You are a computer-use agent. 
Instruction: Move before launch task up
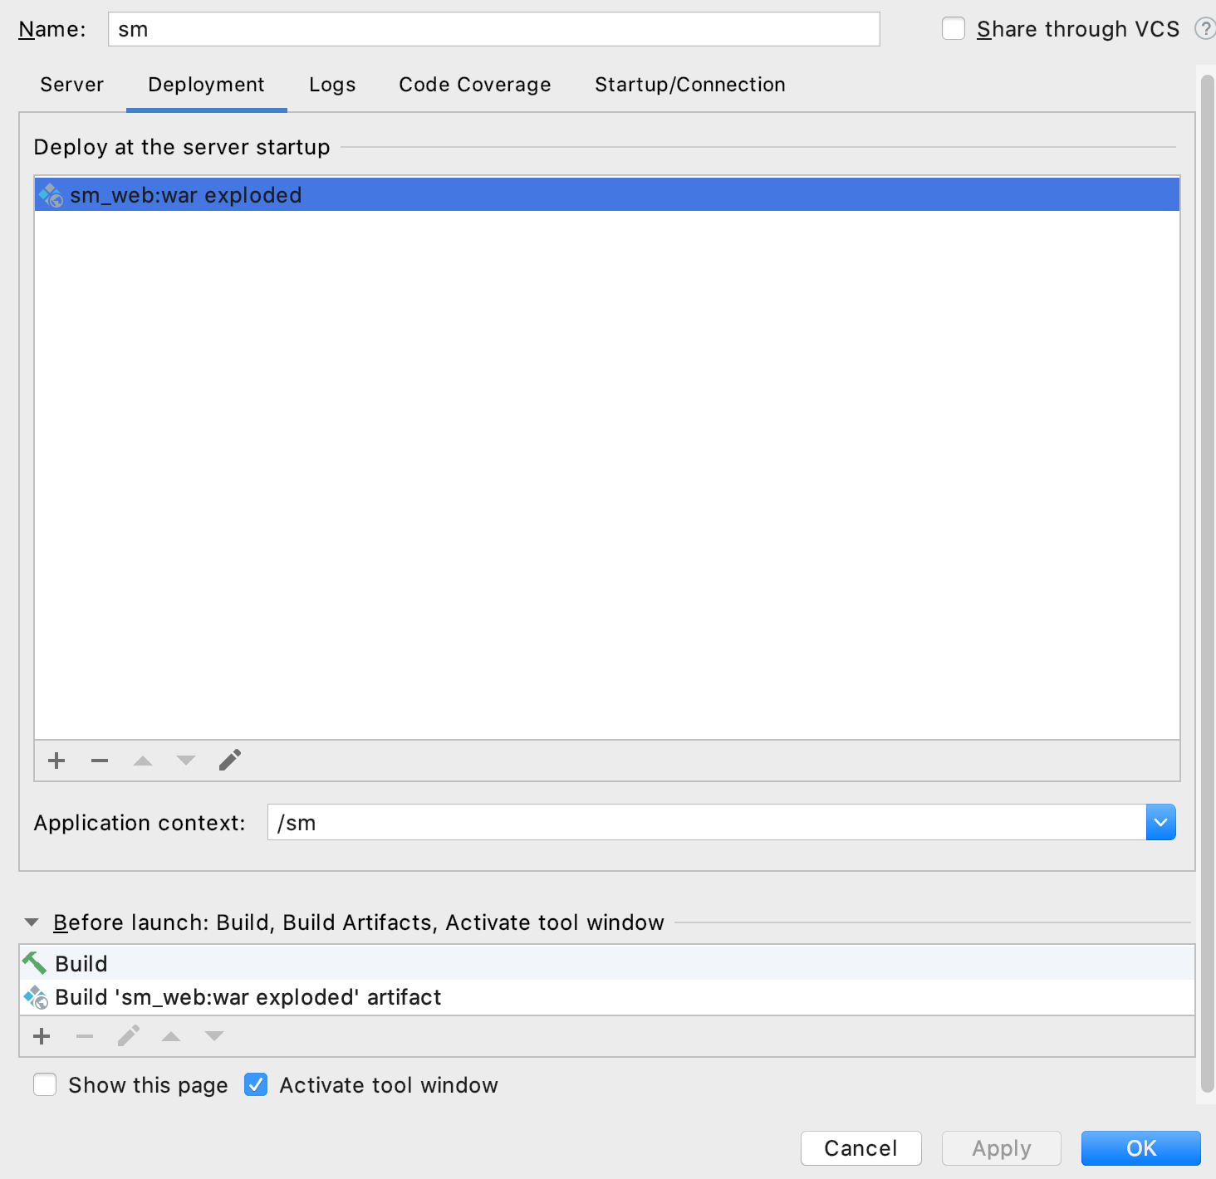171,1036
